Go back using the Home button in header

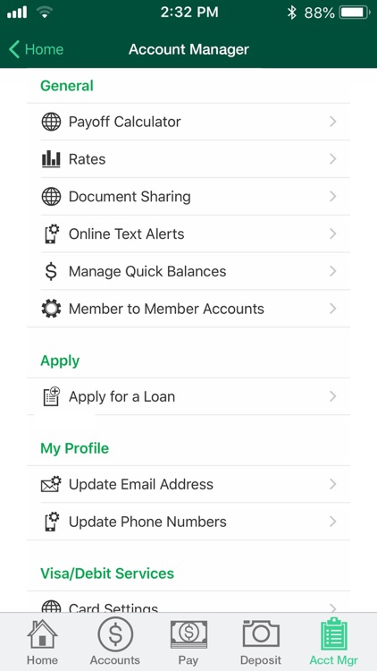[36, 49]
